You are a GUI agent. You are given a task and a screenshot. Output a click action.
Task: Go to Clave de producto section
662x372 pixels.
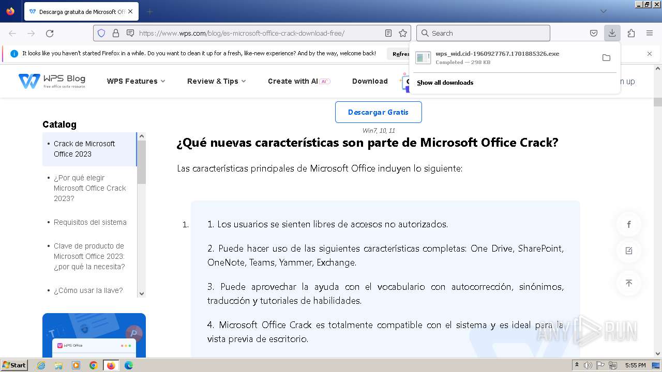click(x=89, y=256)
